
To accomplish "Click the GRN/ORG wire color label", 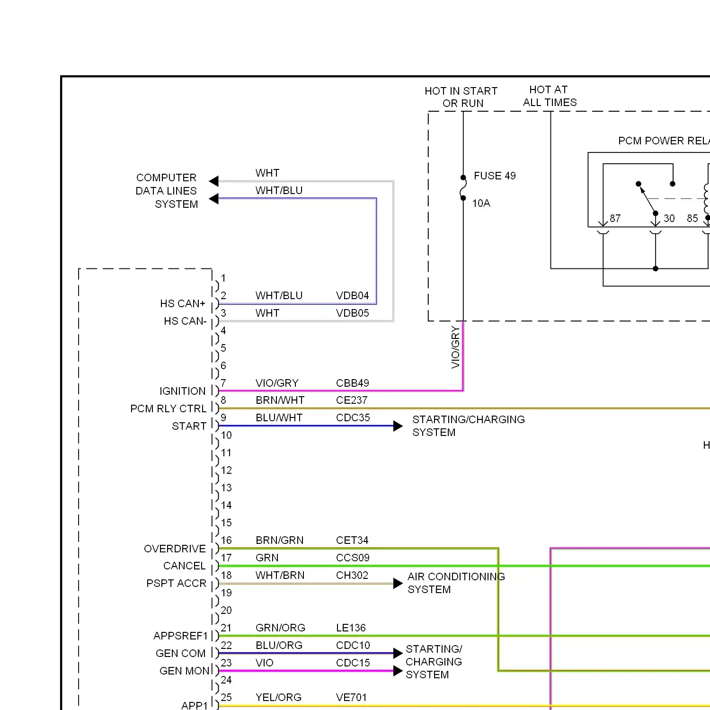I will (280, 628).
